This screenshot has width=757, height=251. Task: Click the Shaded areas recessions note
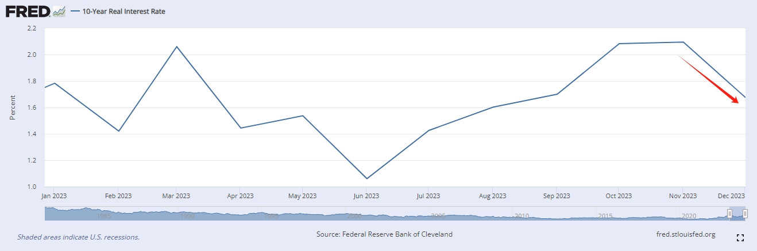[78, 237]
